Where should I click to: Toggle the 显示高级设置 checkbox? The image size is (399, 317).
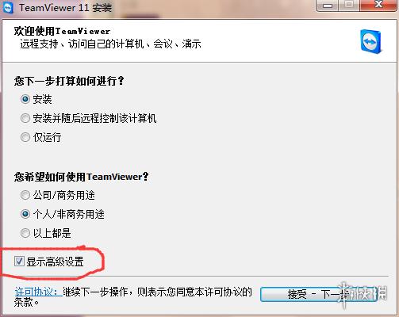click(x=19, y=262)
